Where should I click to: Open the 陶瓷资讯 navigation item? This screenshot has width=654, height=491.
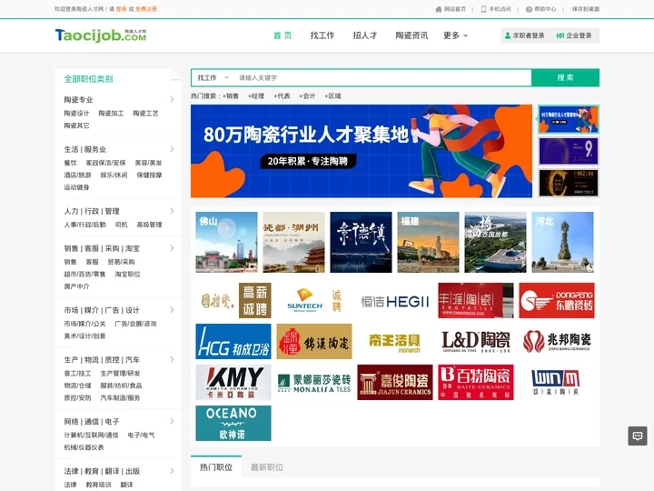coord(411,35)
